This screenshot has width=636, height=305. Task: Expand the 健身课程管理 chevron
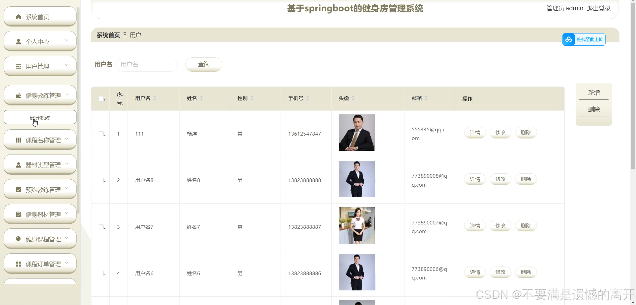[67, 238]
